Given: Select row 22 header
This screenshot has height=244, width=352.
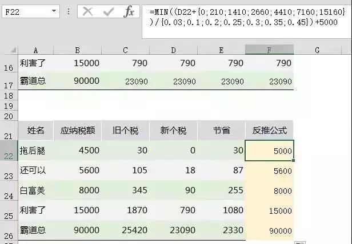Looking at the screenshot, I should point(9,151).
